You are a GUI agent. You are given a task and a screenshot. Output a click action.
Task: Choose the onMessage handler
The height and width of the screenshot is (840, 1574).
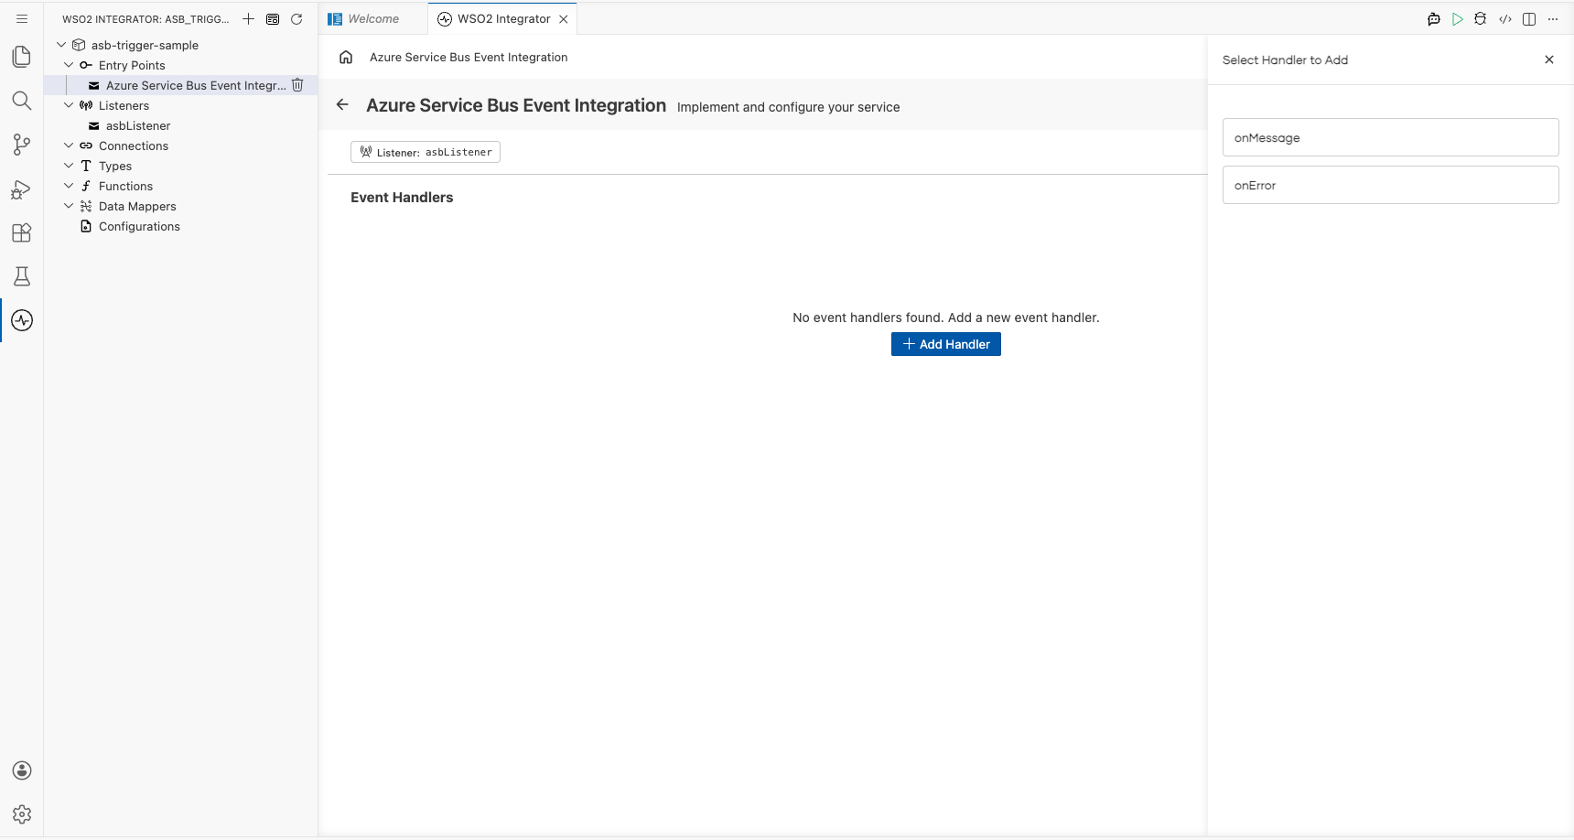coord(1390,137)
